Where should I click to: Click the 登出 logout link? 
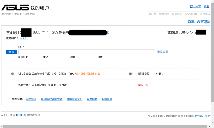coord(206,6)
